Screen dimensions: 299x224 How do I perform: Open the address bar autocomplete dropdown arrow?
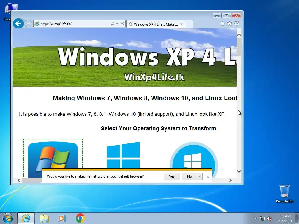tap(117, 24)
